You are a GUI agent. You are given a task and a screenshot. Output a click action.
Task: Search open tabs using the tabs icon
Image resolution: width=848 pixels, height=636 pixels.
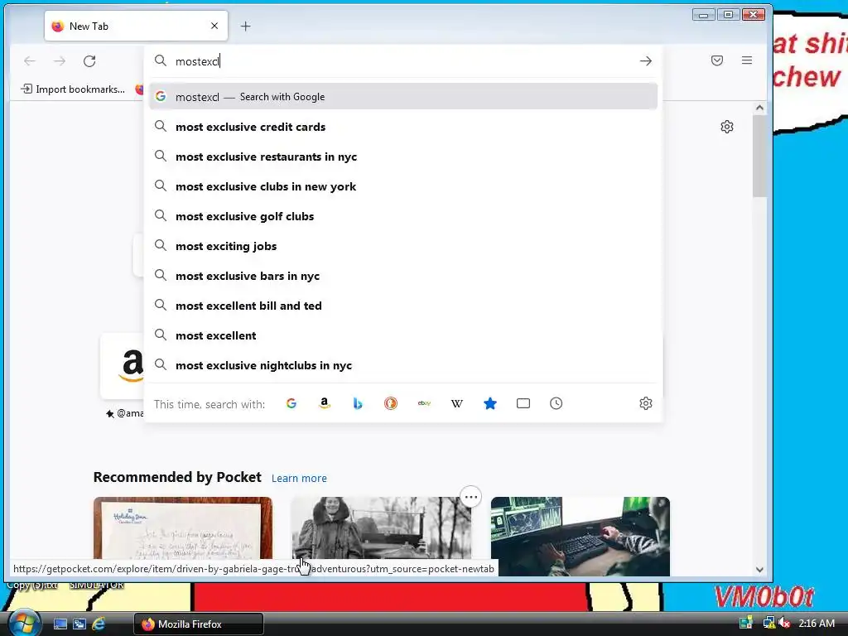[x=523, y=403]
